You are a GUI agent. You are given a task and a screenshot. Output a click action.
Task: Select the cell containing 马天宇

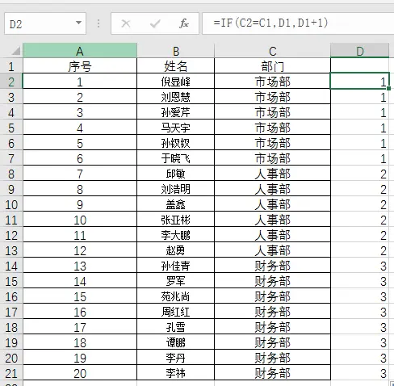[175, 128]
